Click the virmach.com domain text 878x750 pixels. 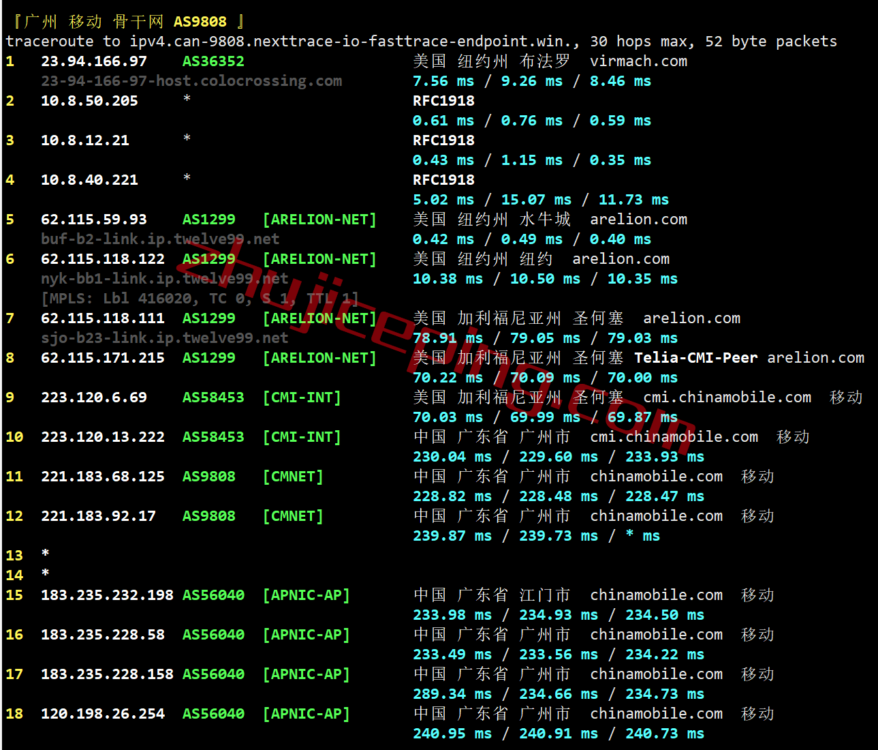click(x=638, y=61)
